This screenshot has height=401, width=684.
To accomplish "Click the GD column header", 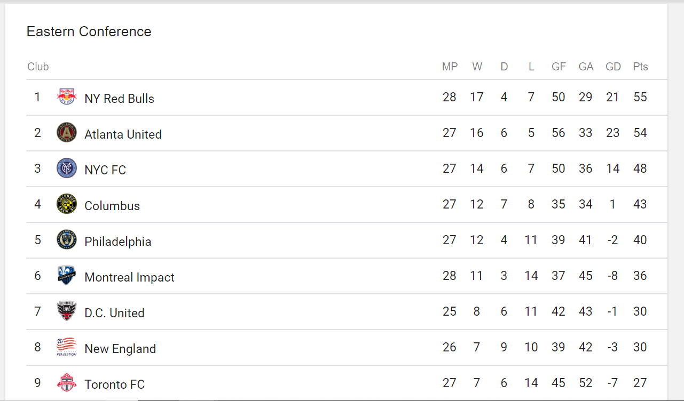I will click(x=613, y=67).
